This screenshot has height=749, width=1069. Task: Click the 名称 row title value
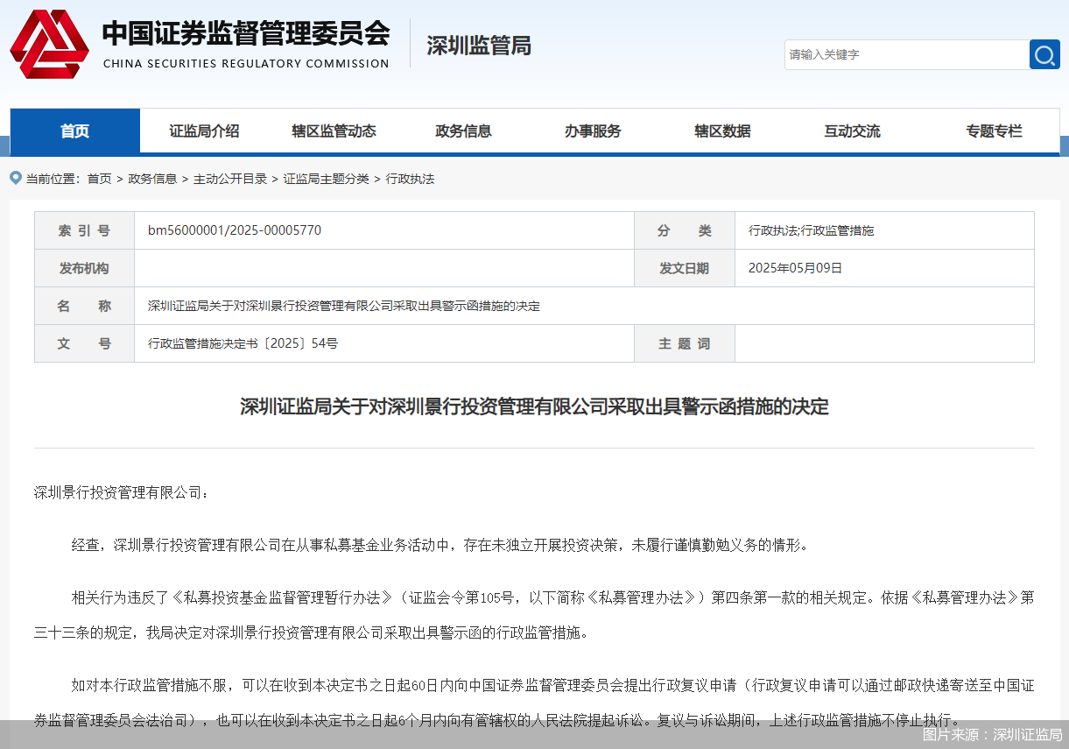point(343,306)
